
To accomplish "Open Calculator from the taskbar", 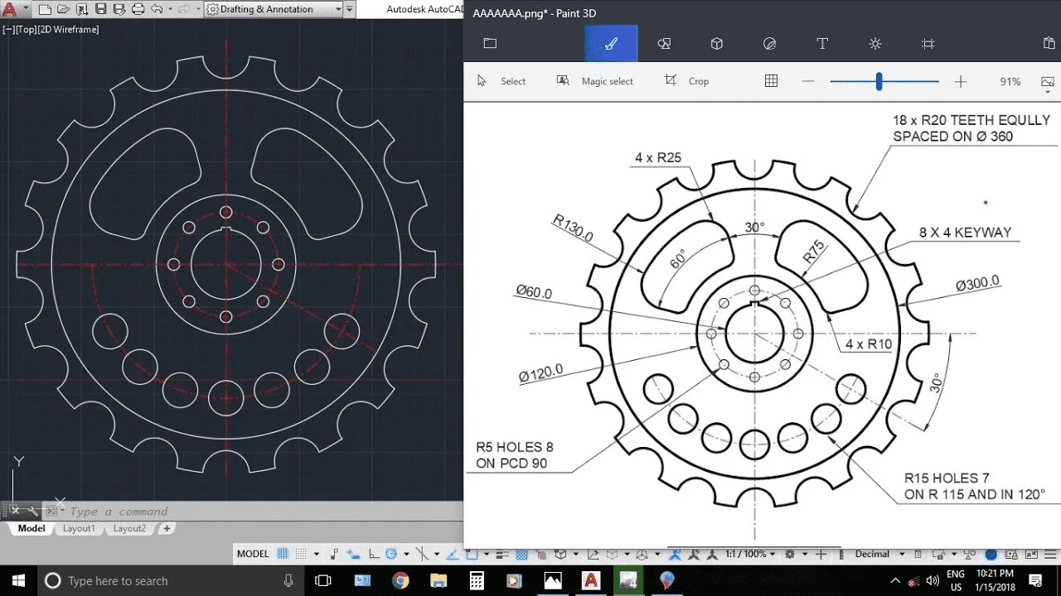I will click(476, 580).
